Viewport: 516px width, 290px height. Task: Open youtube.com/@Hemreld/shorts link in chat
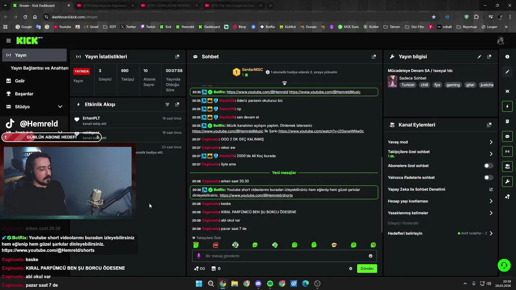(x=256, y=195)
